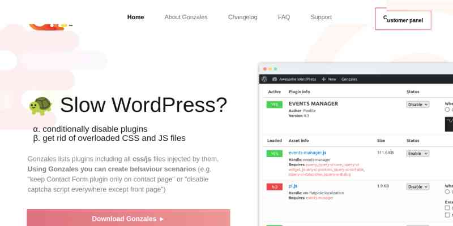Open the pl.js Disable status dropdown
This screenshot has height=226, width=453.
coord(418,186)
